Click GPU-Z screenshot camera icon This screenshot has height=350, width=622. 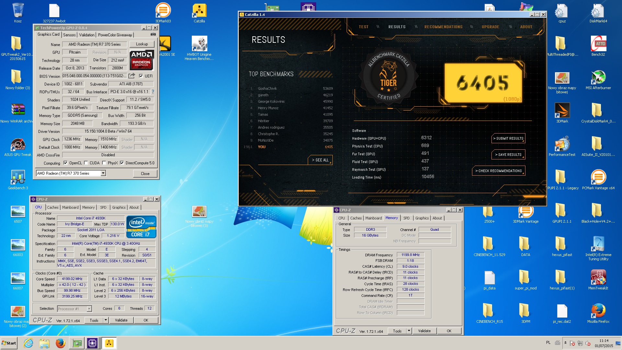point(153,34)
